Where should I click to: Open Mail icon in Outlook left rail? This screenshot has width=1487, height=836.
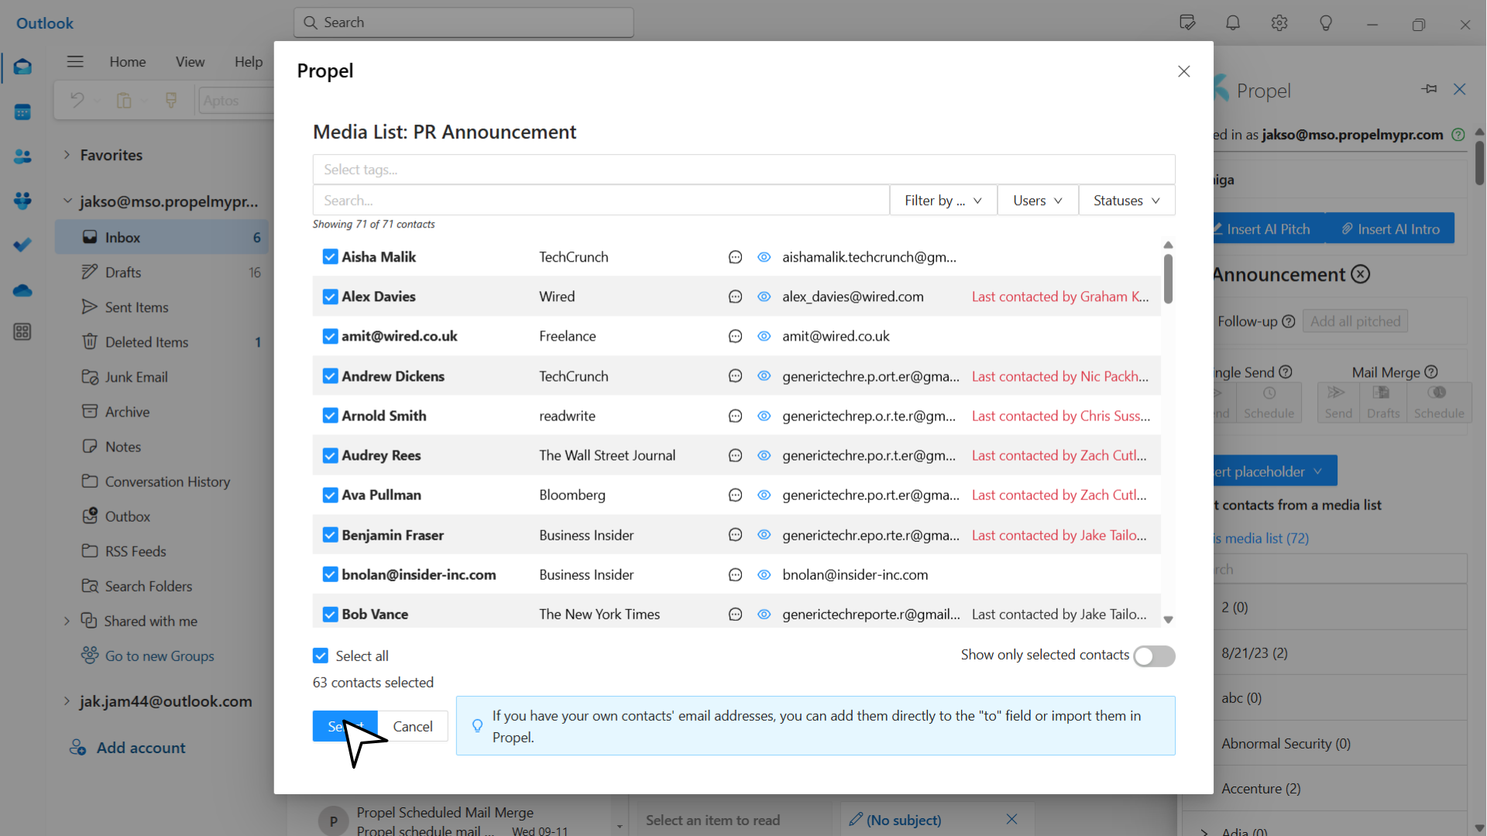[22, 67]
